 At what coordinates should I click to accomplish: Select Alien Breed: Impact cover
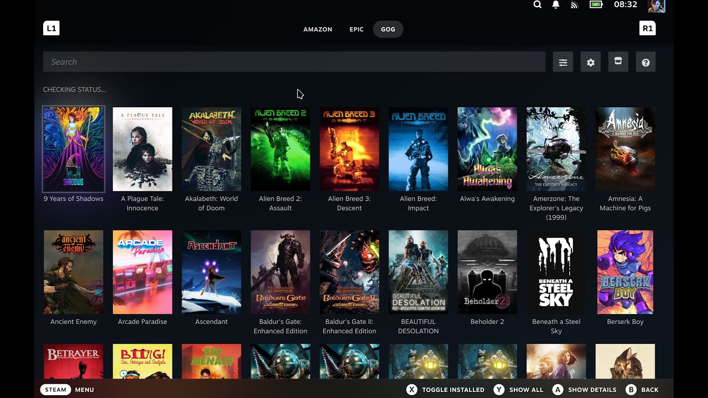click(x=418, y=149)
